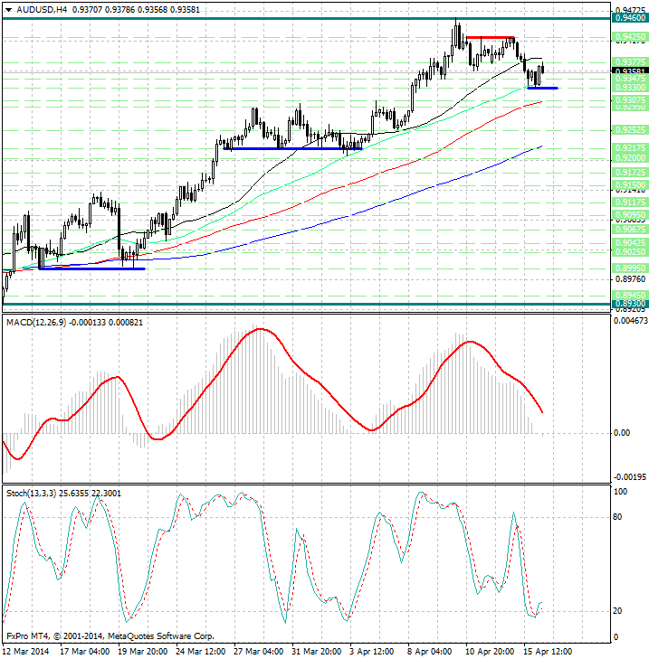Select the MACD(12,26,9) indicator label
Viewport: 649px width, 659px height.
(36, 323)
